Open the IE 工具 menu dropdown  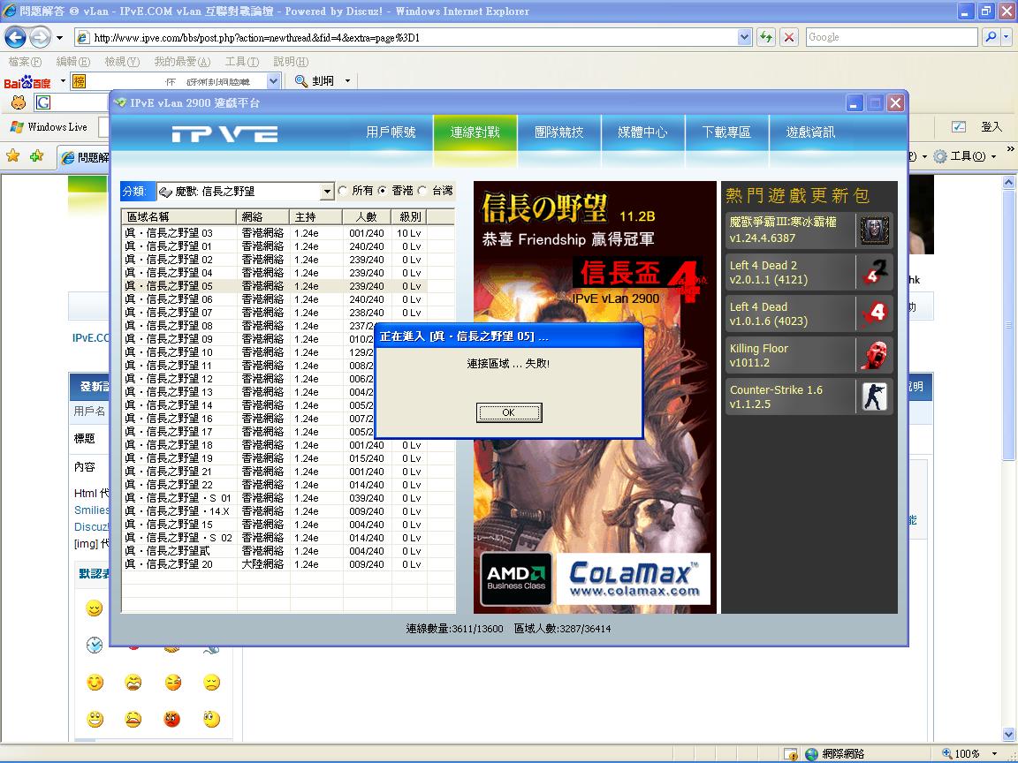tap(965, 156)
